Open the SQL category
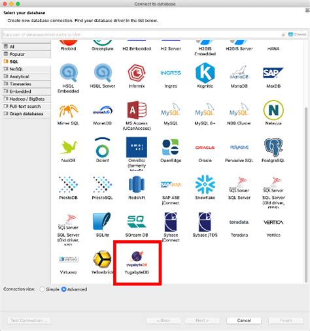310x331 pixels. [x=27, y=61]
